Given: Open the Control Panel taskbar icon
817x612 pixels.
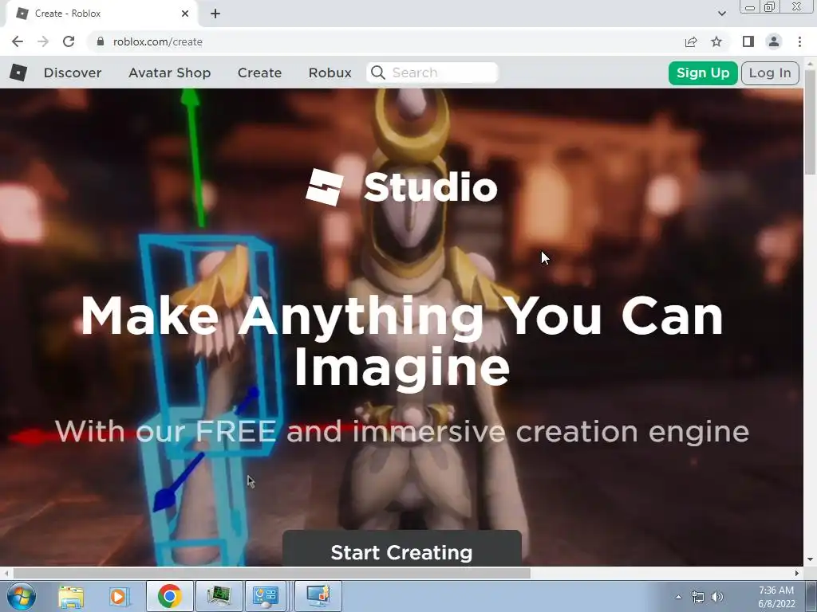Looking at the screenshot, I should [x=266, y=596].
